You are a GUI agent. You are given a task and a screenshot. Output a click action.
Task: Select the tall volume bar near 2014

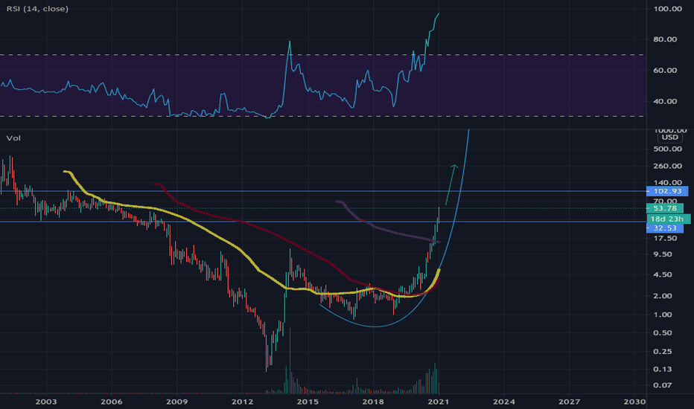290,361
